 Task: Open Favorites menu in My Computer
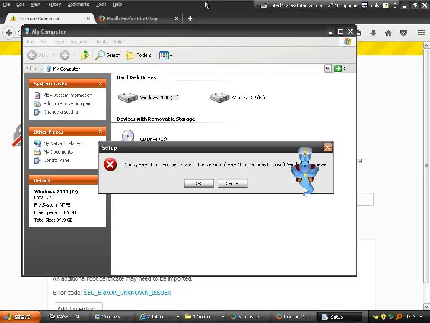point(80,42)
